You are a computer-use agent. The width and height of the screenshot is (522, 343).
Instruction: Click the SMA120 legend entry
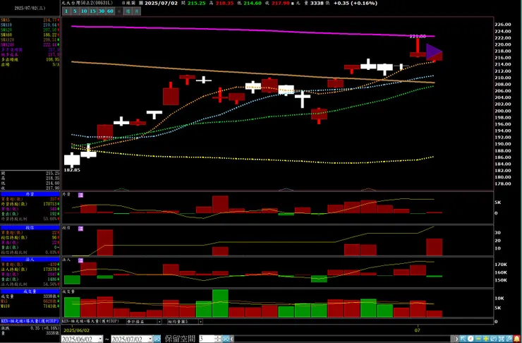(x=30, y=40)
